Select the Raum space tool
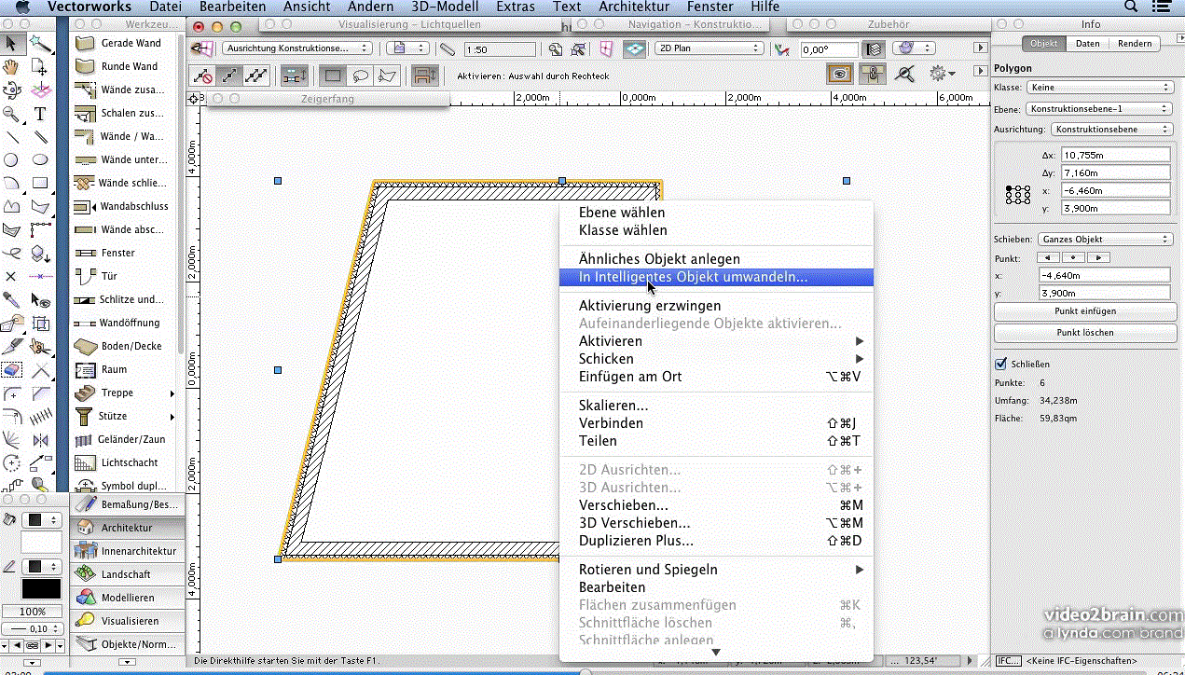This screenshot has height=675, width=1185. [x=121, y=369]
